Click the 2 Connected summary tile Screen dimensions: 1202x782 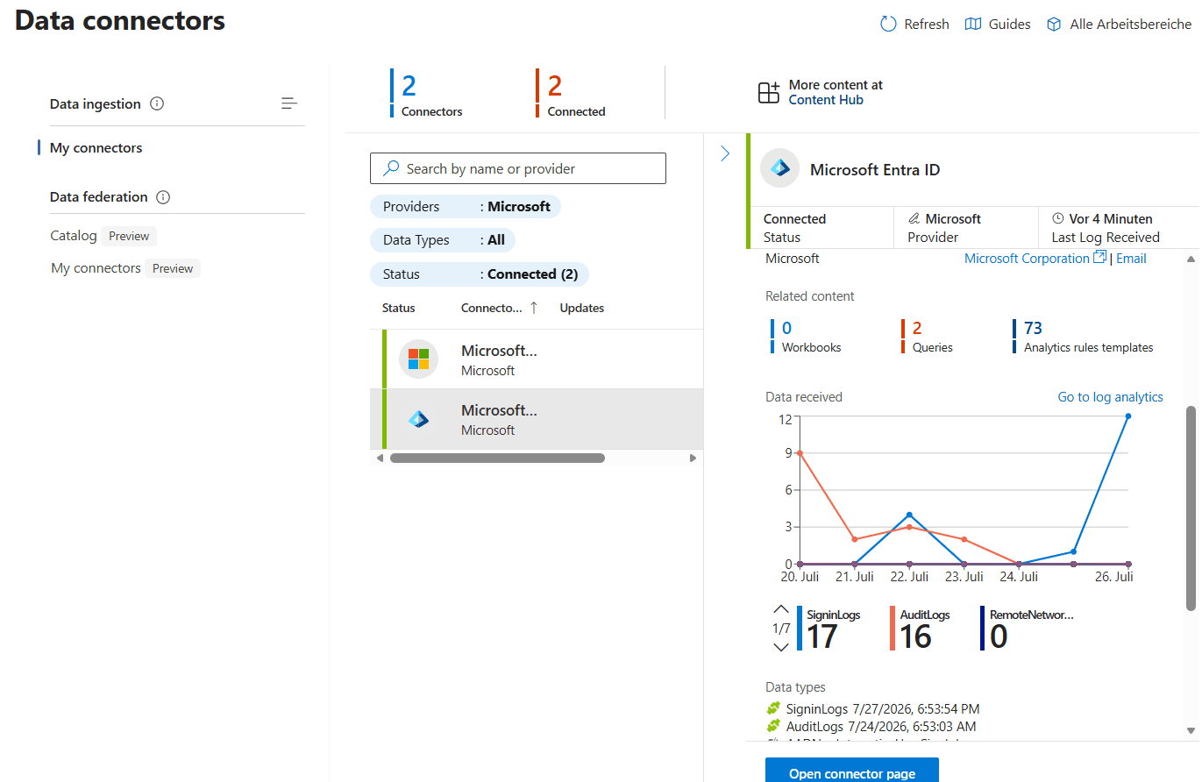click(x=571, y=93)
